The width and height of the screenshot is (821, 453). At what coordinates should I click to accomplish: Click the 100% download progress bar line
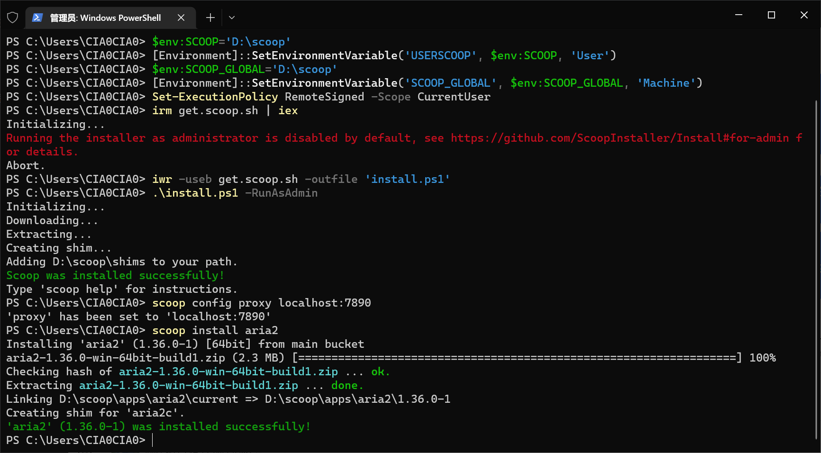tap(391, 358)
